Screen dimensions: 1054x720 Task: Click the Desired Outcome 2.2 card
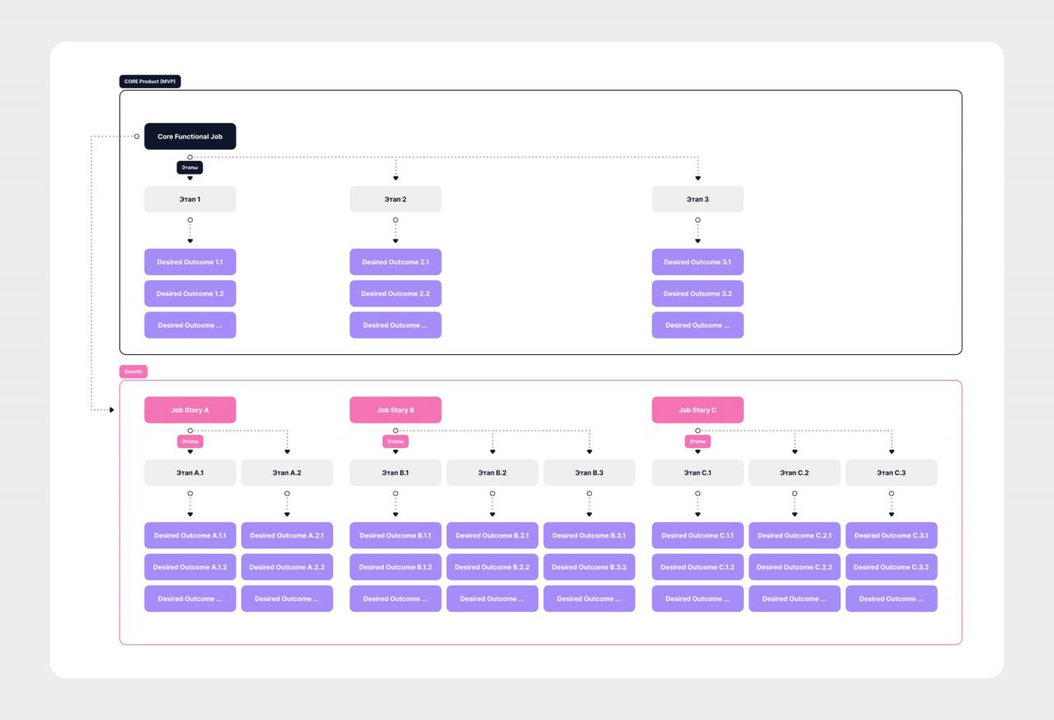tap(395, 293)
